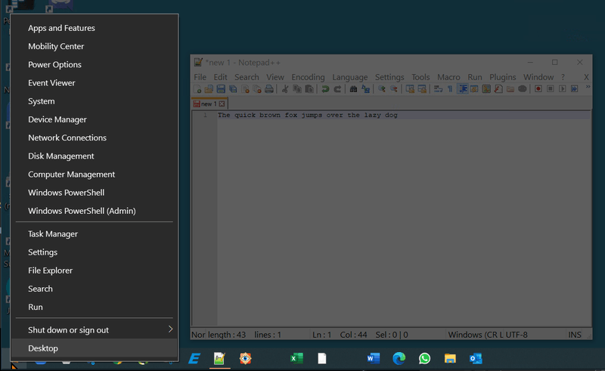Click Run Macro Multiple Times icon
The image size is (605, 371).
[x=575, y=89]
